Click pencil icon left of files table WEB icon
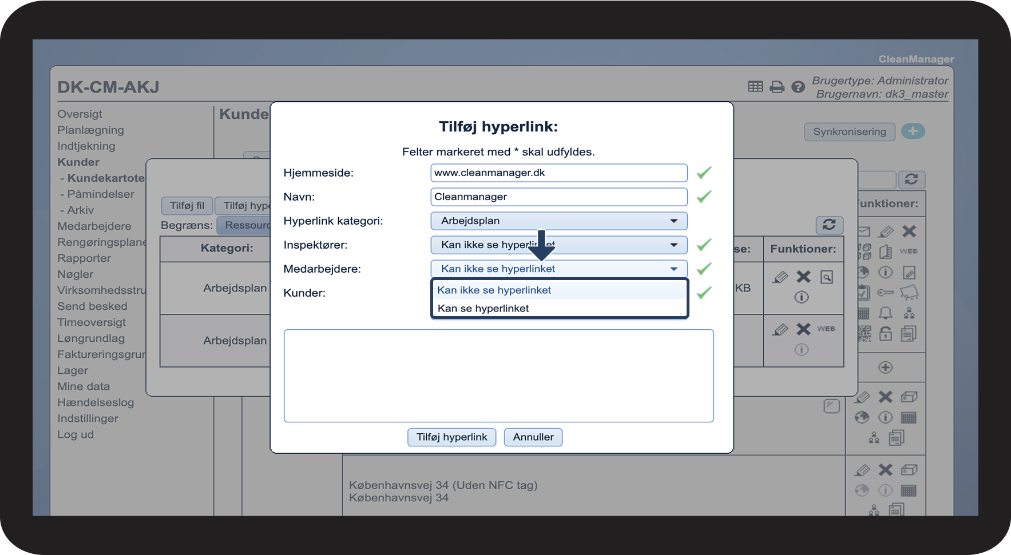Viewport: 1011px width, 555px height. pyautogui.click(x=780, y=330)
